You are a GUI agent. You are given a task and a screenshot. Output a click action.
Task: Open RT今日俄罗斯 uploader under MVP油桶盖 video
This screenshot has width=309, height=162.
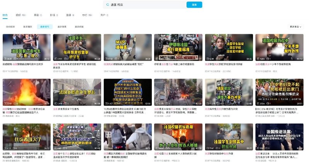113,71
